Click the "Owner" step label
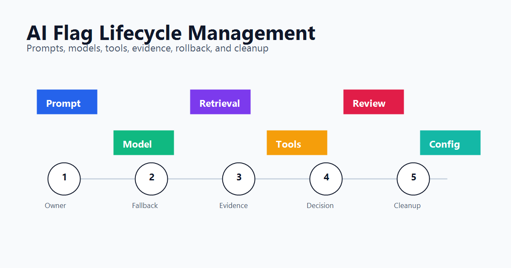This screenshot has height=268, width=511. 55,205
